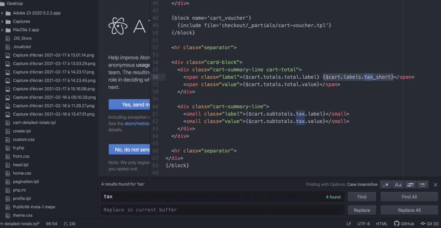The width and height of the screenshot is (441, 228).
Task: Toggle the regex option button
Action: 386,184
